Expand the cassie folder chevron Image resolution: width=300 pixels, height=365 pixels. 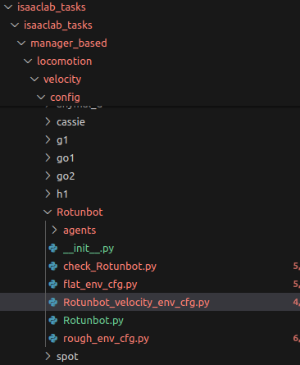(x=48, y=122)
